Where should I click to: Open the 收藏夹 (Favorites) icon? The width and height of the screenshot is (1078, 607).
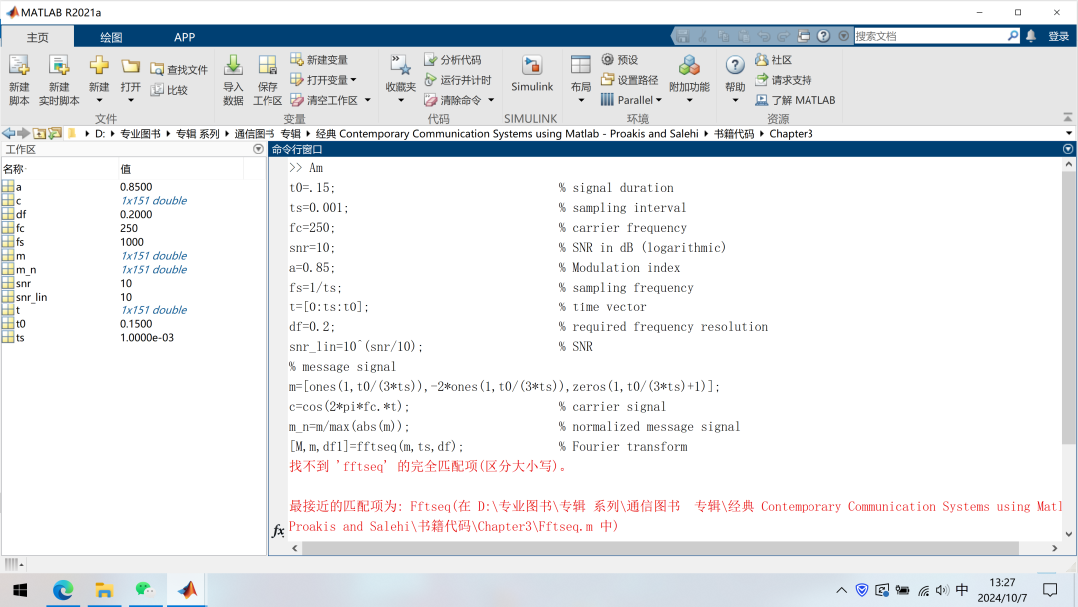pos(401,66)
